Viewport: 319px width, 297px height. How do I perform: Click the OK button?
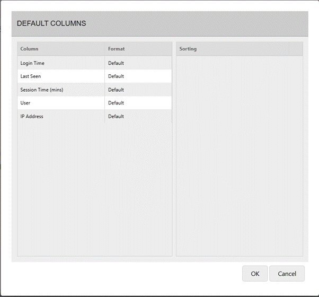point(255,274)
